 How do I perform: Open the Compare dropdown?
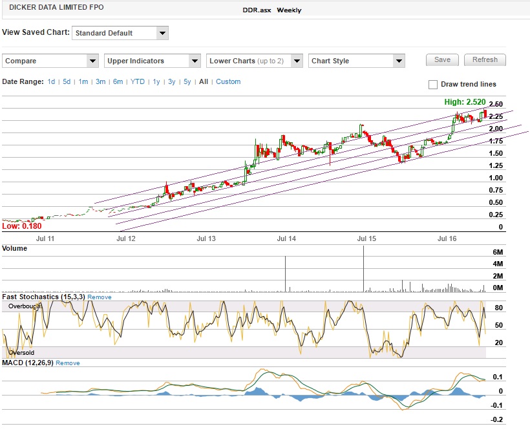pos(50,61)
